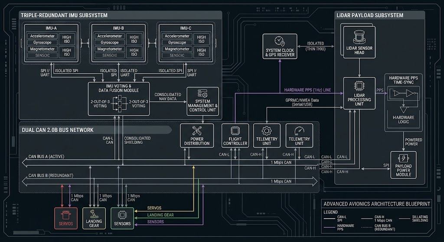Click the "CONSOLIDATED NAV DATA" label

168,97
